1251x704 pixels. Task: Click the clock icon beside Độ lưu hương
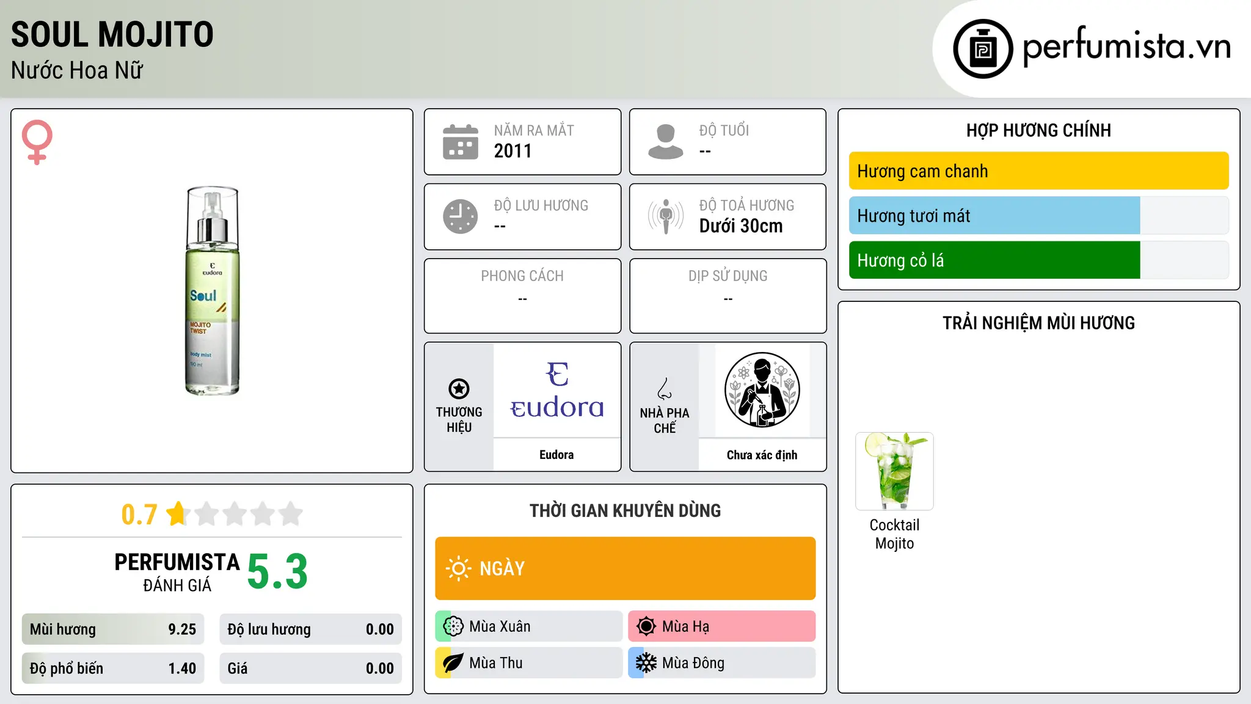coord(461,216)
